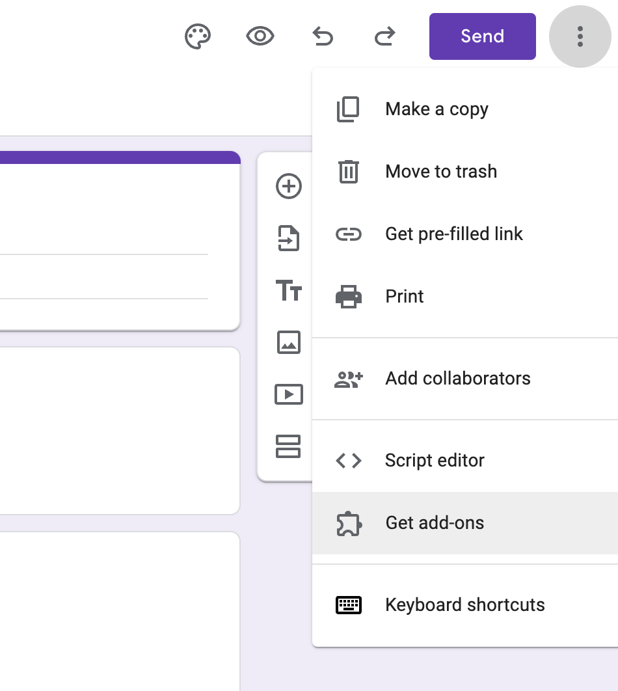Open the Script editor
This screenshot has width=618, height=691.
click(435, 461)
